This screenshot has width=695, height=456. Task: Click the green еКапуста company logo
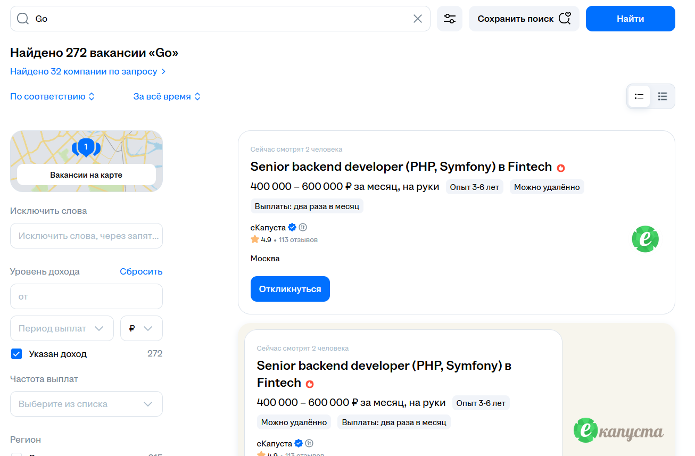click(645, 239)
